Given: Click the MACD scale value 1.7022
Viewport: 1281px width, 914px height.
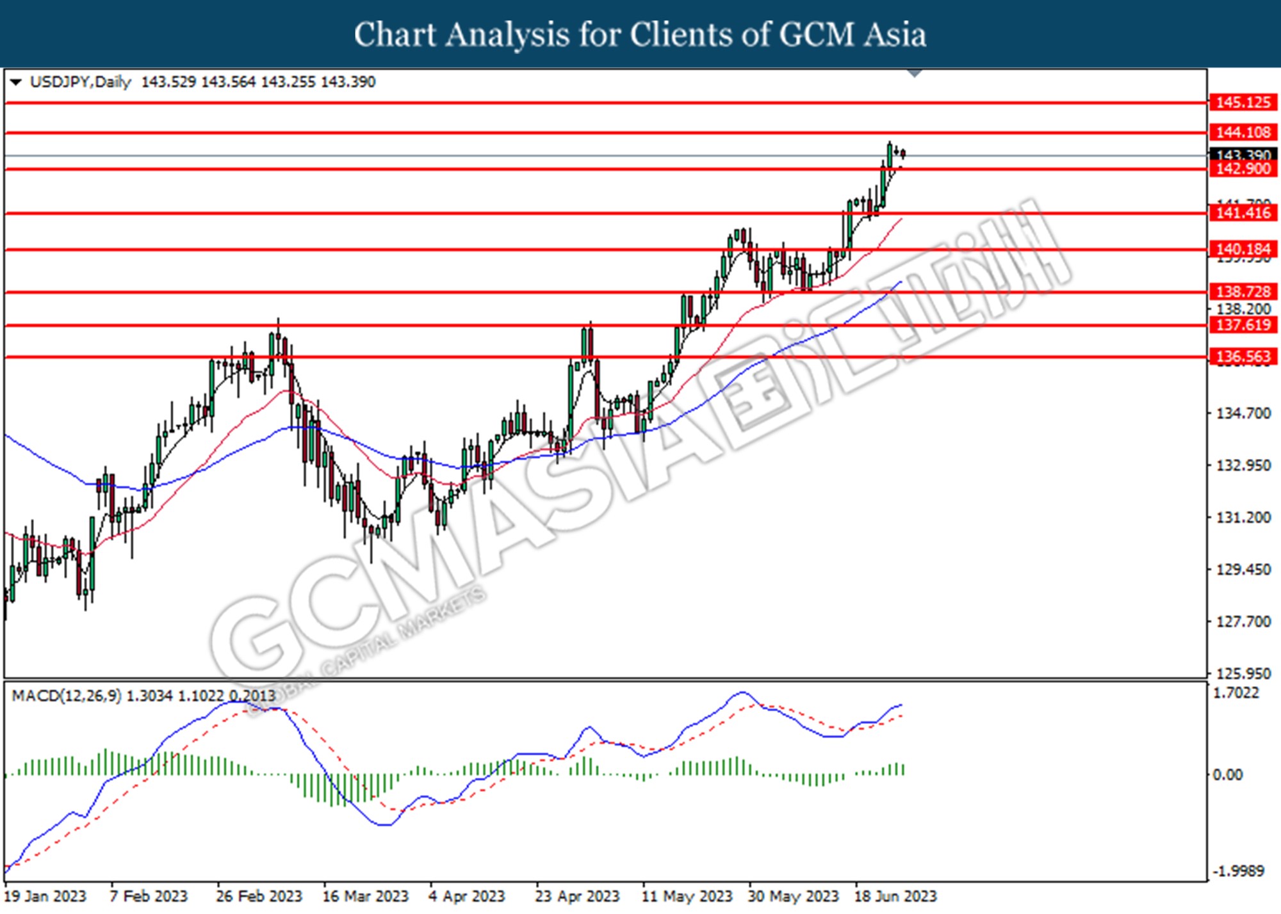Looking at the screenshot, I should 1236,693.
